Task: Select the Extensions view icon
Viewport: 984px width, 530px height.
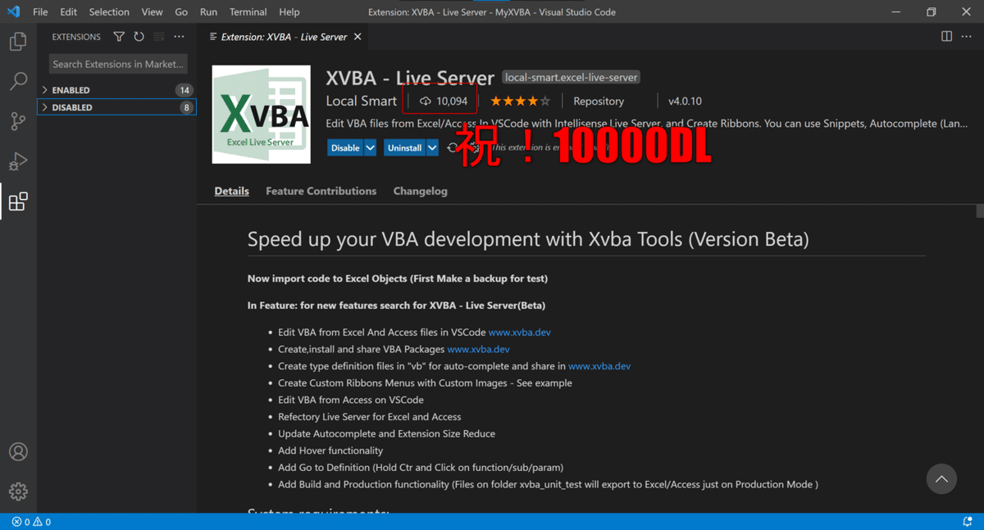Action: pyautogui.click(x=18, y=202)
